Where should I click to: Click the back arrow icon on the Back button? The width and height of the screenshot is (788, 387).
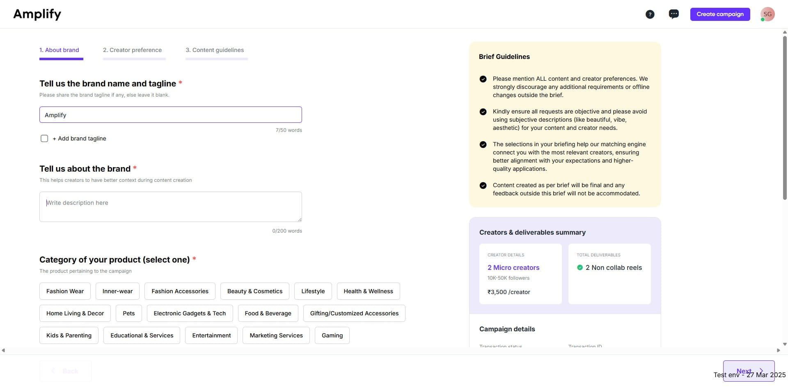tap(53, 371)
